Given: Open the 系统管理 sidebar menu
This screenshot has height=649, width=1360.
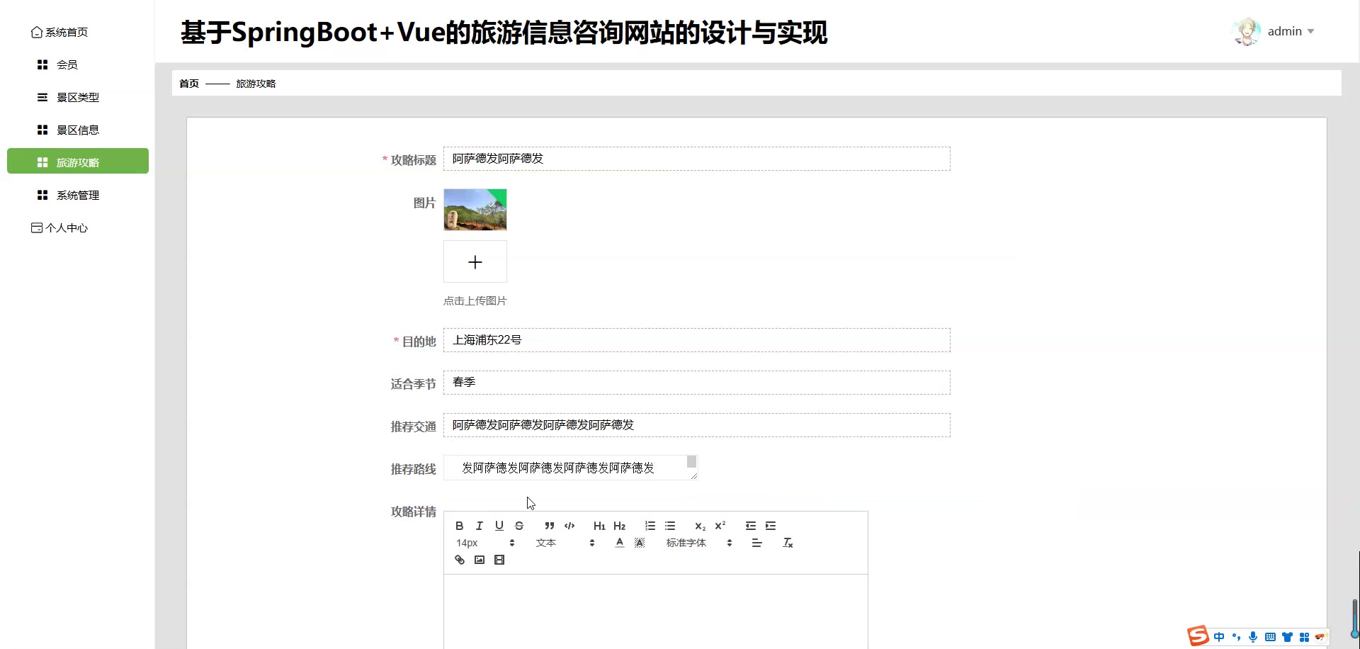Looking at the screenshot, I should 78,195.
